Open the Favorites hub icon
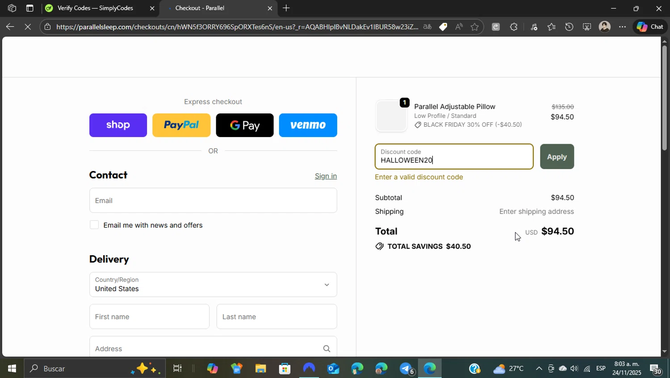 552,27
